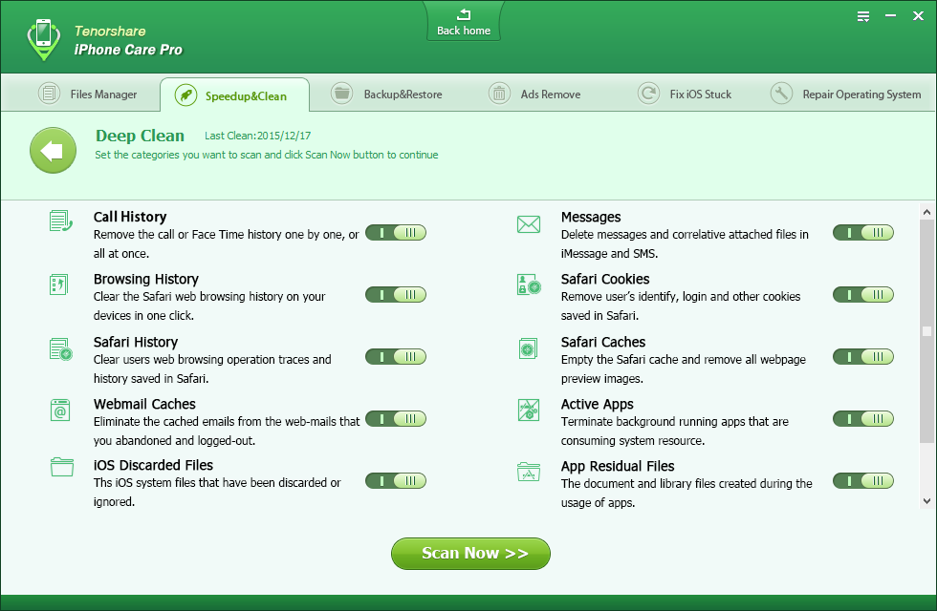The width and height of the screenshot is (937, 611).
Task: Click the Scan Now button
Action: (470, 554)
